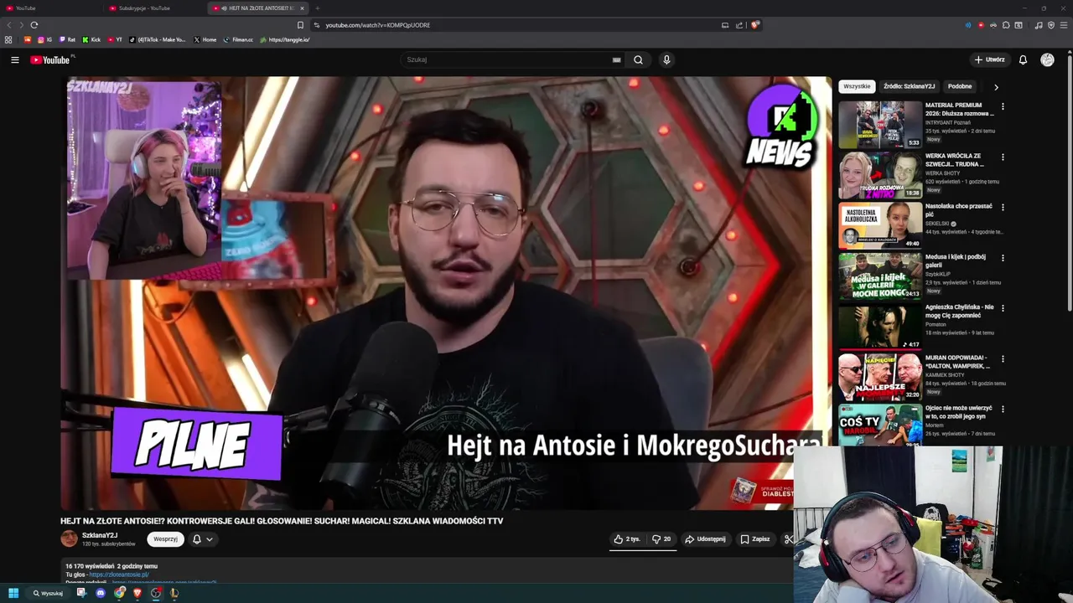Bookmark this page using bookmark icon

point(300,25)
